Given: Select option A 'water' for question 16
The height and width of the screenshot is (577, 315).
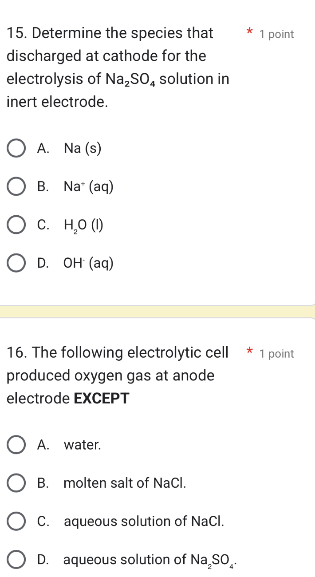Looking at the screenshot, I should pyautogui.click(x=16, y=445).
